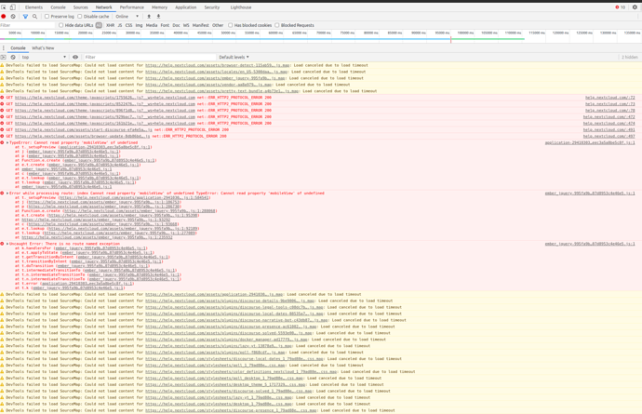Filter requests by Font type
The height and width of the screenshot is (414, 642).
[x=165, y=25]
